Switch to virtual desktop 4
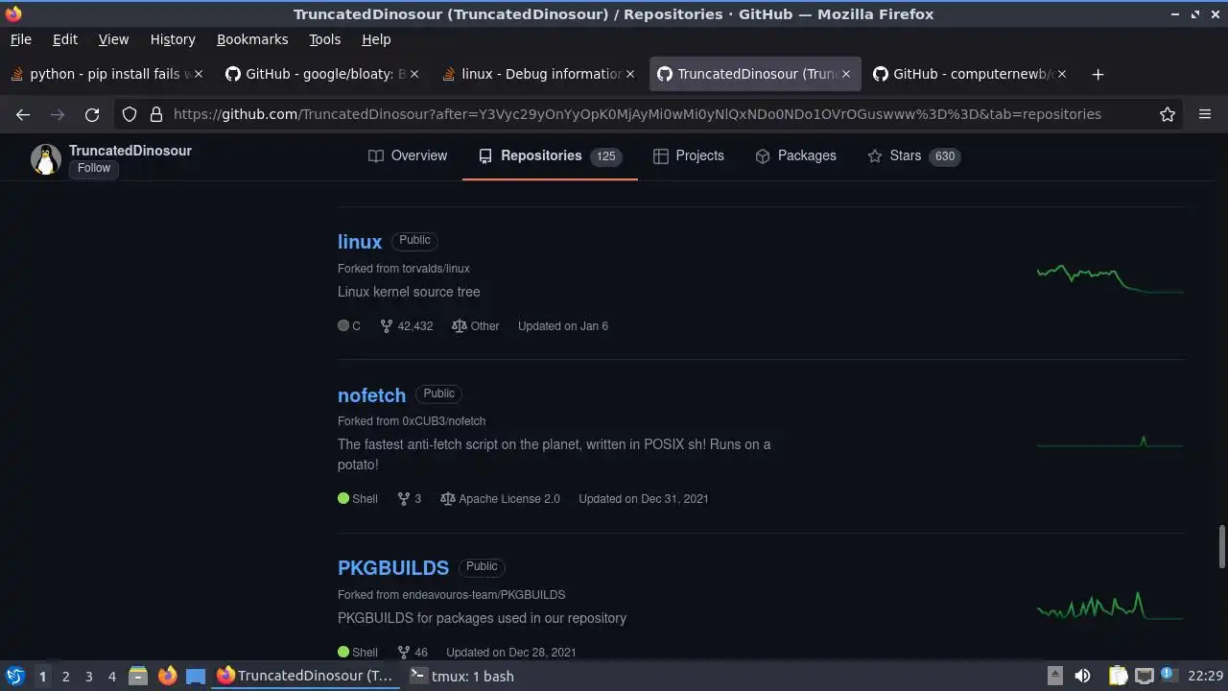The width and height of the screenshot is (1228, 691). coord(111,677)
